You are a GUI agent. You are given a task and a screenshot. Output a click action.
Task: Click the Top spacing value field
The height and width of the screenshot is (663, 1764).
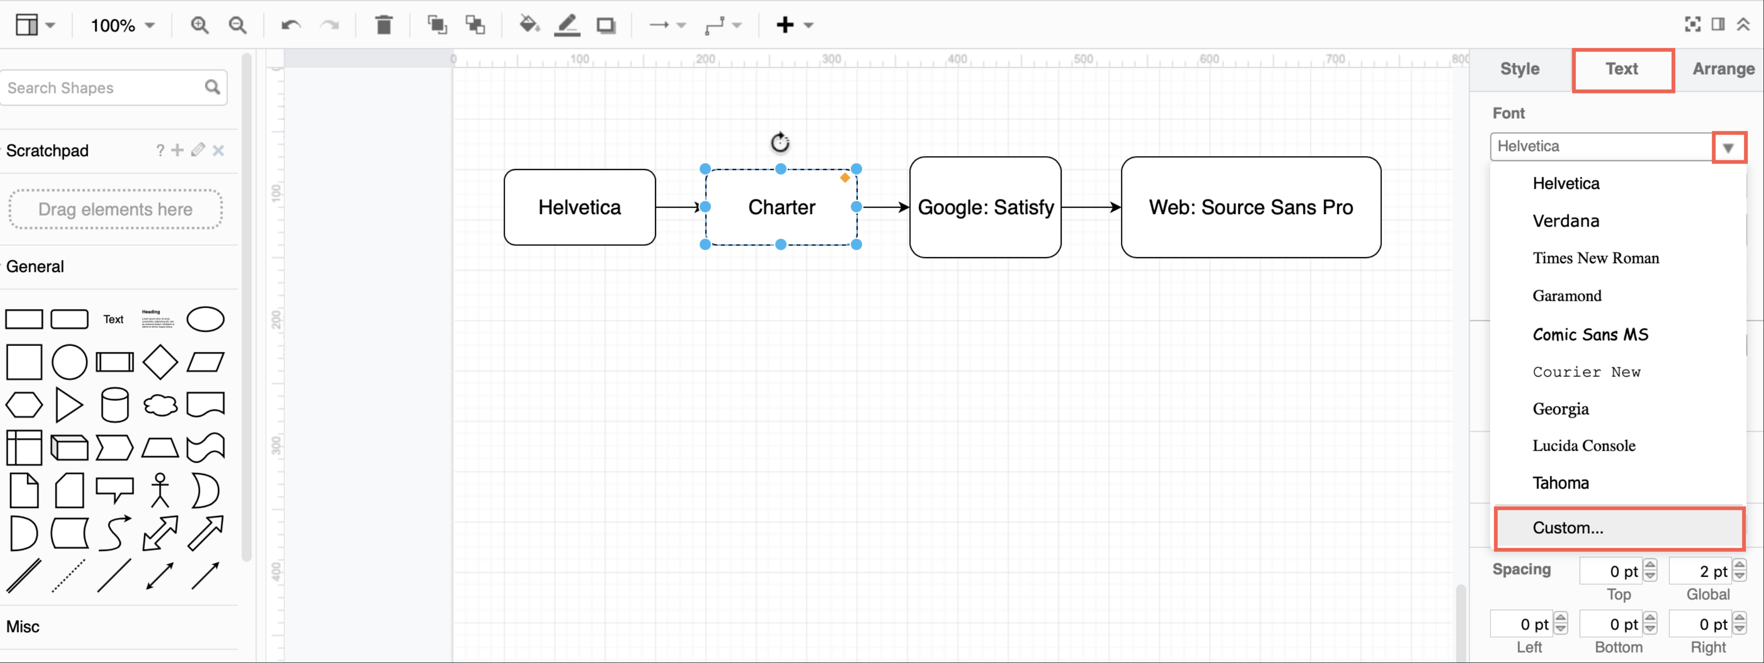click(x=1611, y=571)
